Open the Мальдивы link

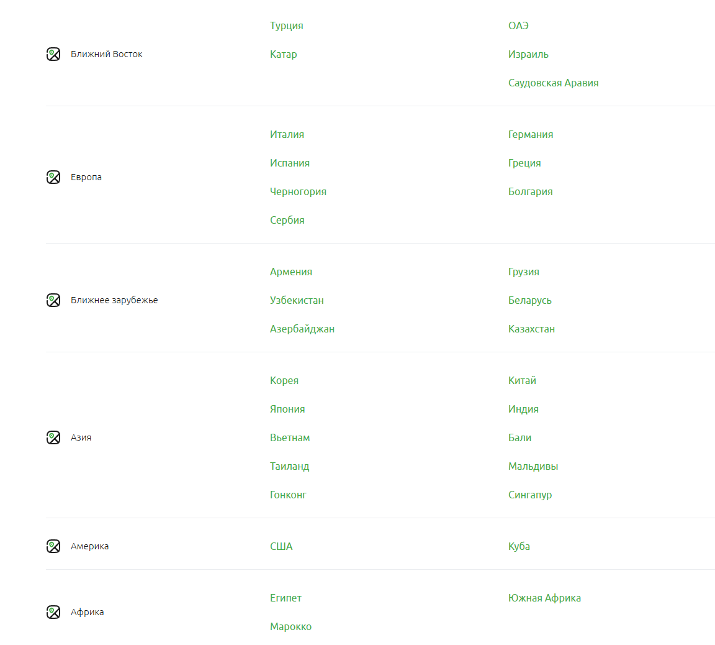(x=533, y=467)
